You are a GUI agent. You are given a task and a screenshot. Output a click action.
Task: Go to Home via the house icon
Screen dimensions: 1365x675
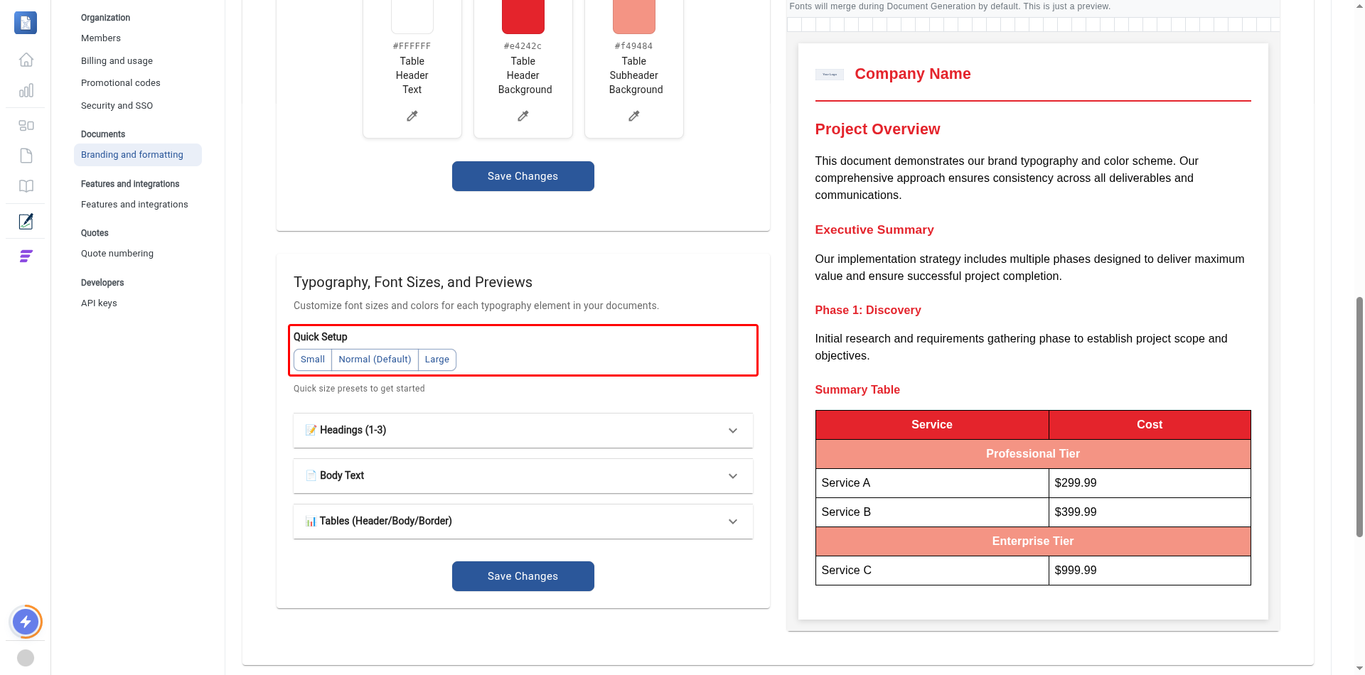click(x=26, y=60)
